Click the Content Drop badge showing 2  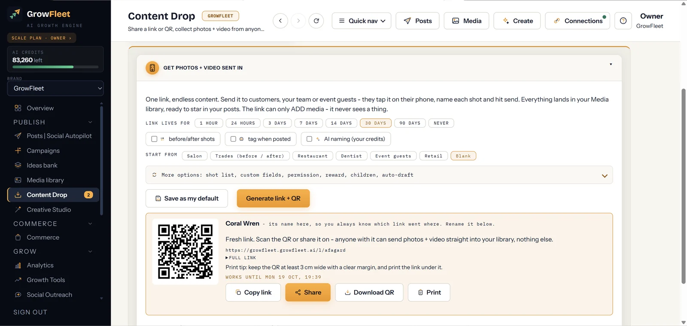pyautogui.click(x=88, y=195)
